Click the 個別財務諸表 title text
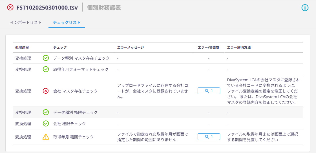Viewport: 316px width, 153px height. click(104, 8)
